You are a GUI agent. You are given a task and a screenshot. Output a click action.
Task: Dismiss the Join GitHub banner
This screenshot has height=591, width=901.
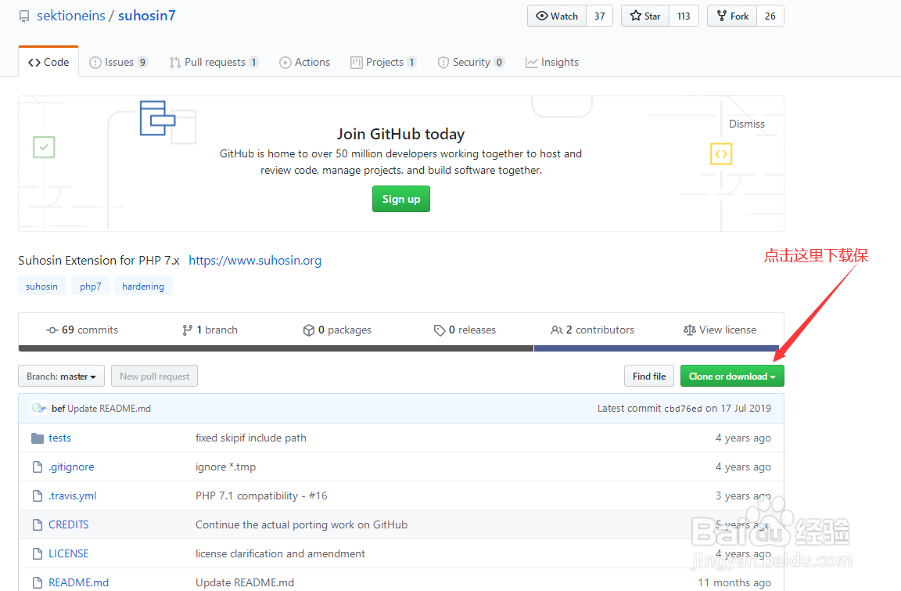[x=746, y=124]
